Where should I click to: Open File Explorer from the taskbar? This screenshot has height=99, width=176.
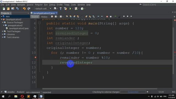[16, 96]
